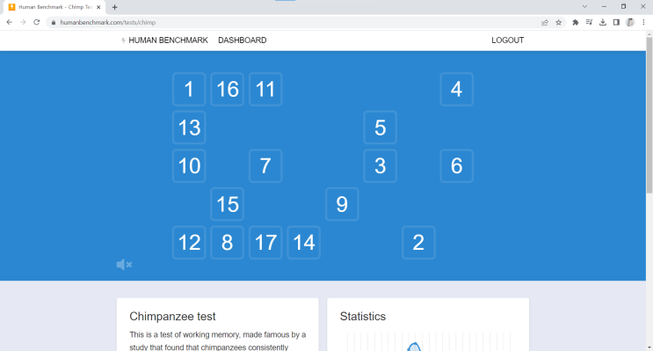
Task: Choose the tile with number 10
Action: pyautogui.click(x=189, y=166)
